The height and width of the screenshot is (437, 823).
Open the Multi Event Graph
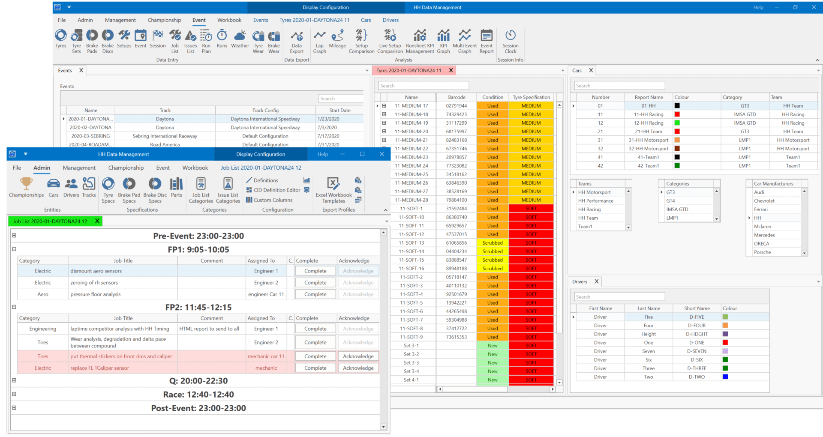[465, 41]
